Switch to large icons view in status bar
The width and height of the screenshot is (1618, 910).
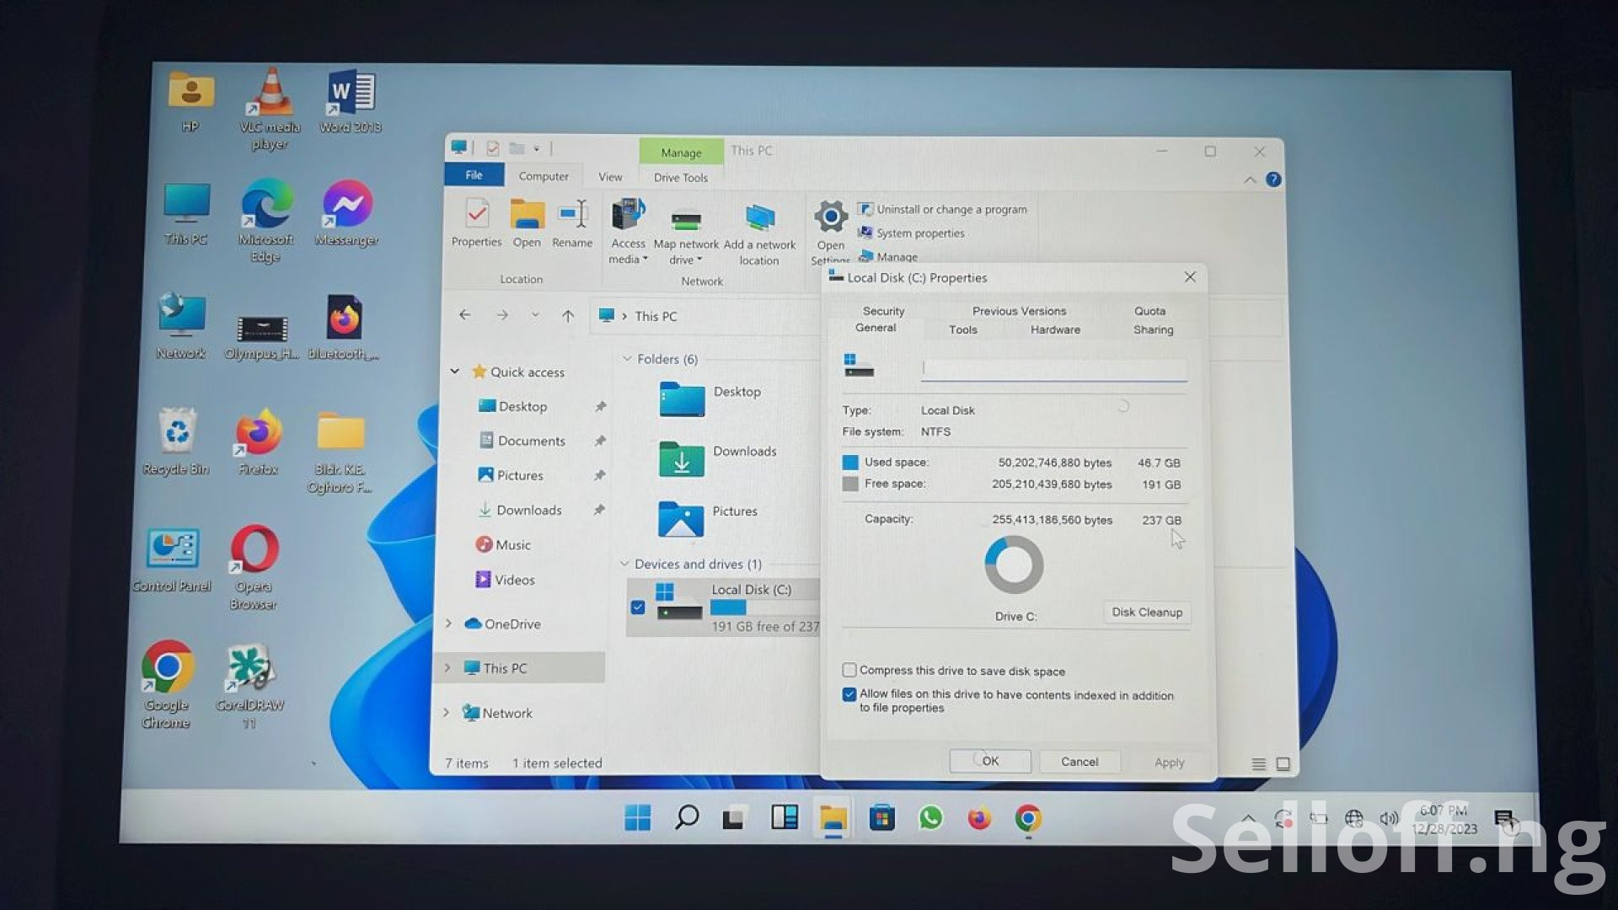[x=1283, y=764]
